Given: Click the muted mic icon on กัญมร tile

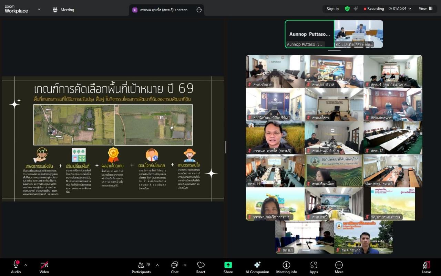Looking at the screenshot, I should coord(367,217).
